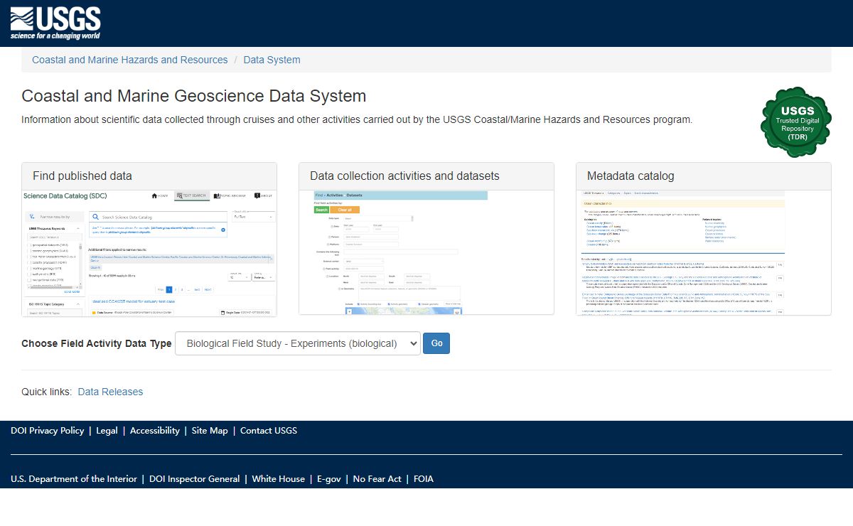Open DOI Inspector General link

[x=194, y=478]
